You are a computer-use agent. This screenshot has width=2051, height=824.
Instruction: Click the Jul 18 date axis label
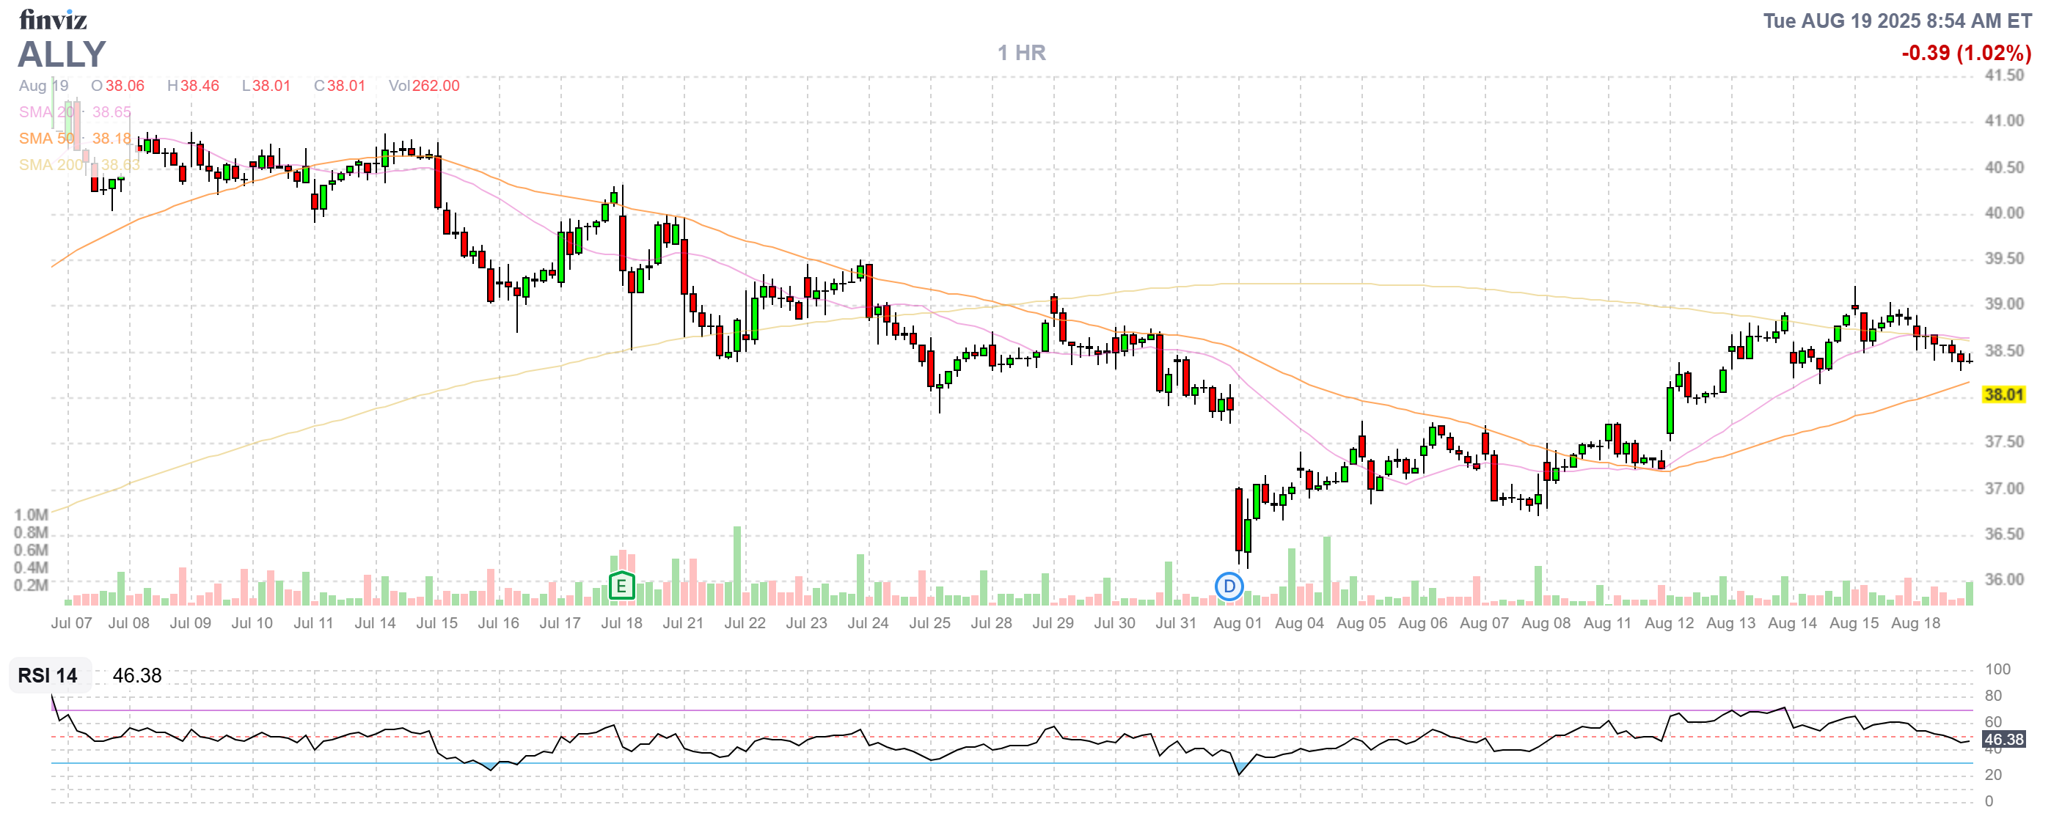(x=621, y=623)
